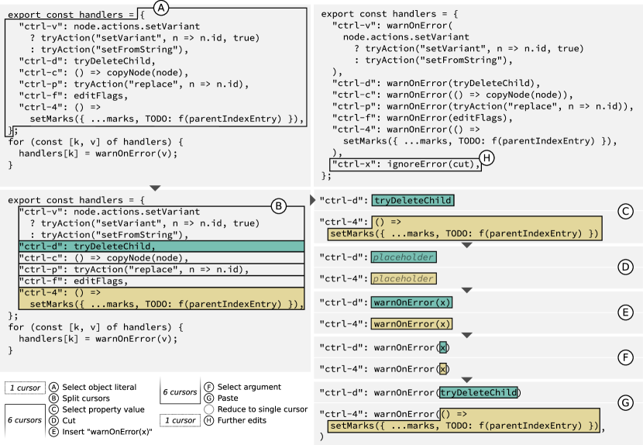The height and width of the screenshot is (445, 643).
Task: Click the yellow "placeholder" value
Action: [404, 279]
